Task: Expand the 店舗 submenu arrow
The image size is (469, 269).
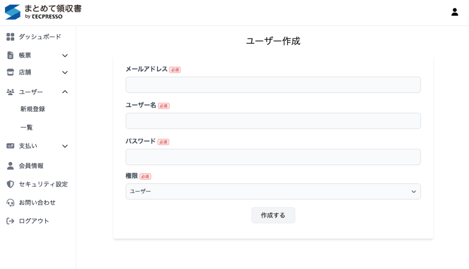Action: (x=65, y=72)
